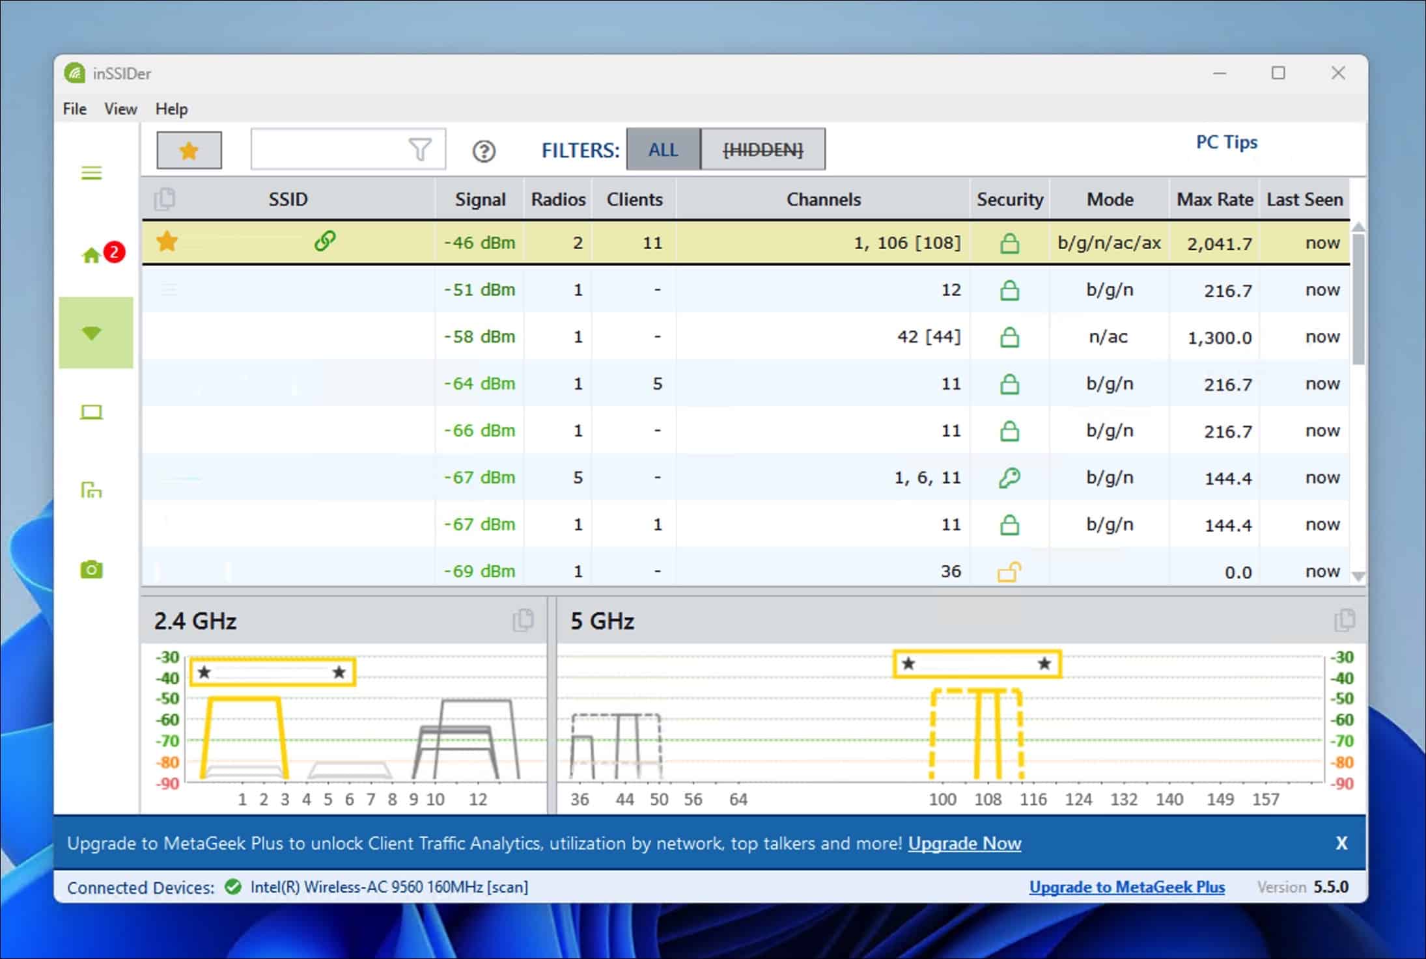Open the View menu

click(x=120, y=109)
